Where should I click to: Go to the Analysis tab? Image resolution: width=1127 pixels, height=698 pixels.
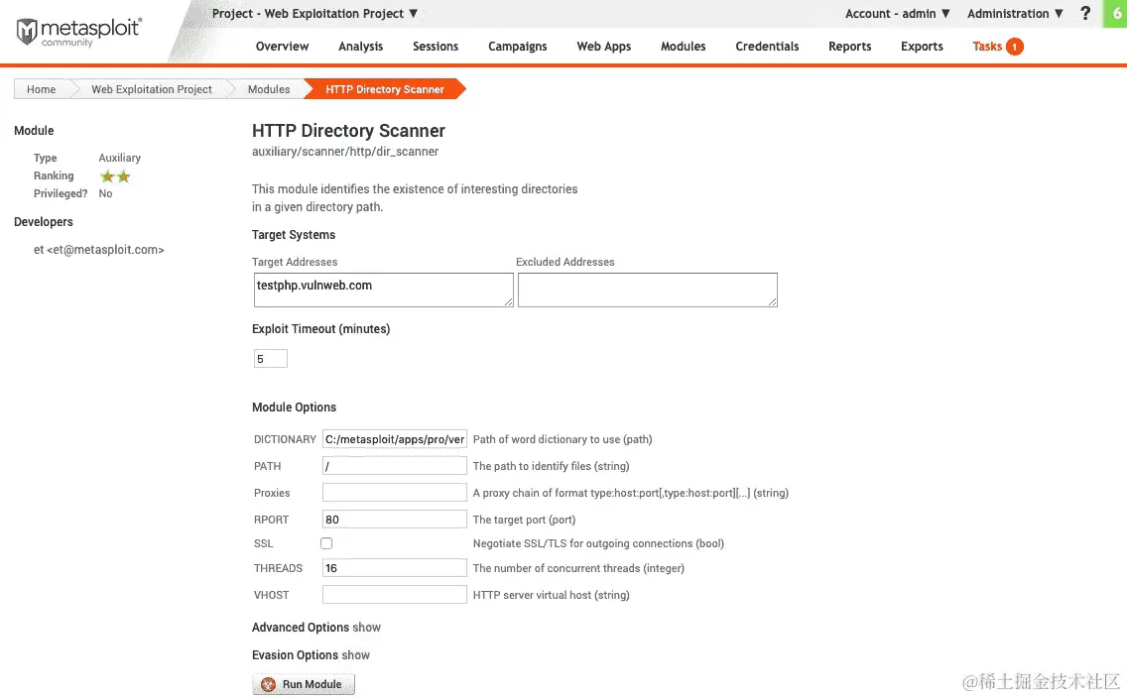tap(361, 46)
